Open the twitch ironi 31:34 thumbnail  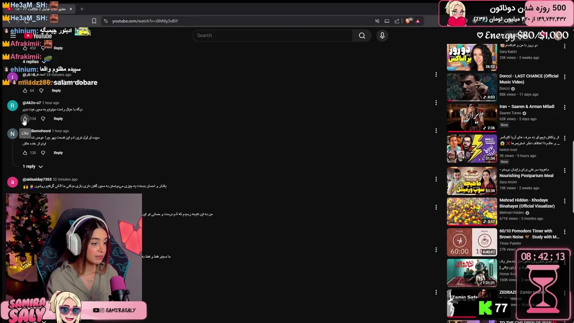tap(472, 149)
